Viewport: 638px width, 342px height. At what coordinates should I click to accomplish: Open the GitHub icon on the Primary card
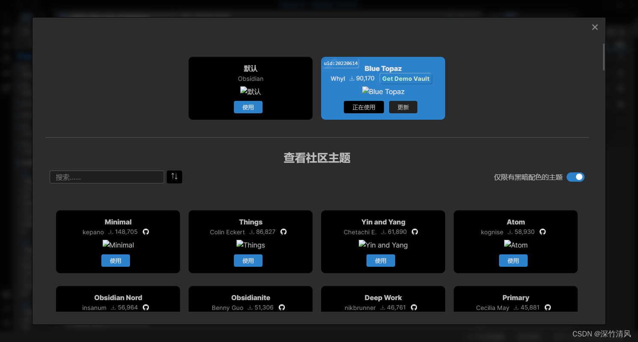tap(548, 307)
